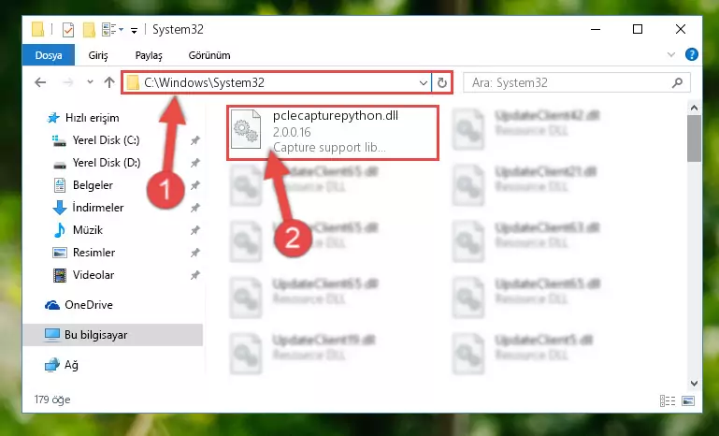Open the Dosya tab
719x436 pixels.
(49, 55)
